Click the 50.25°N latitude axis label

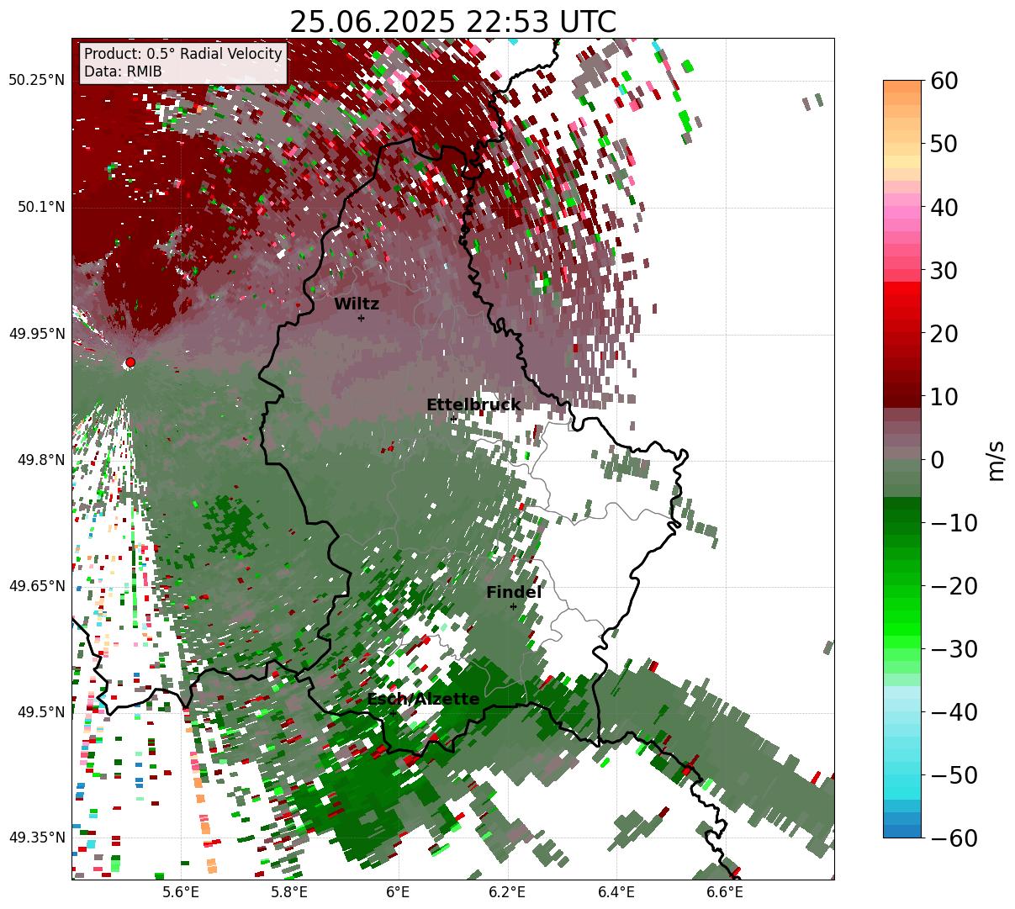click(x=36, y=81)
